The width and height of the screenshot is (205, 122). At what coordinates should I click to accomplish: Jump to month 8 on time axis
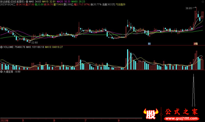point(119,120)
